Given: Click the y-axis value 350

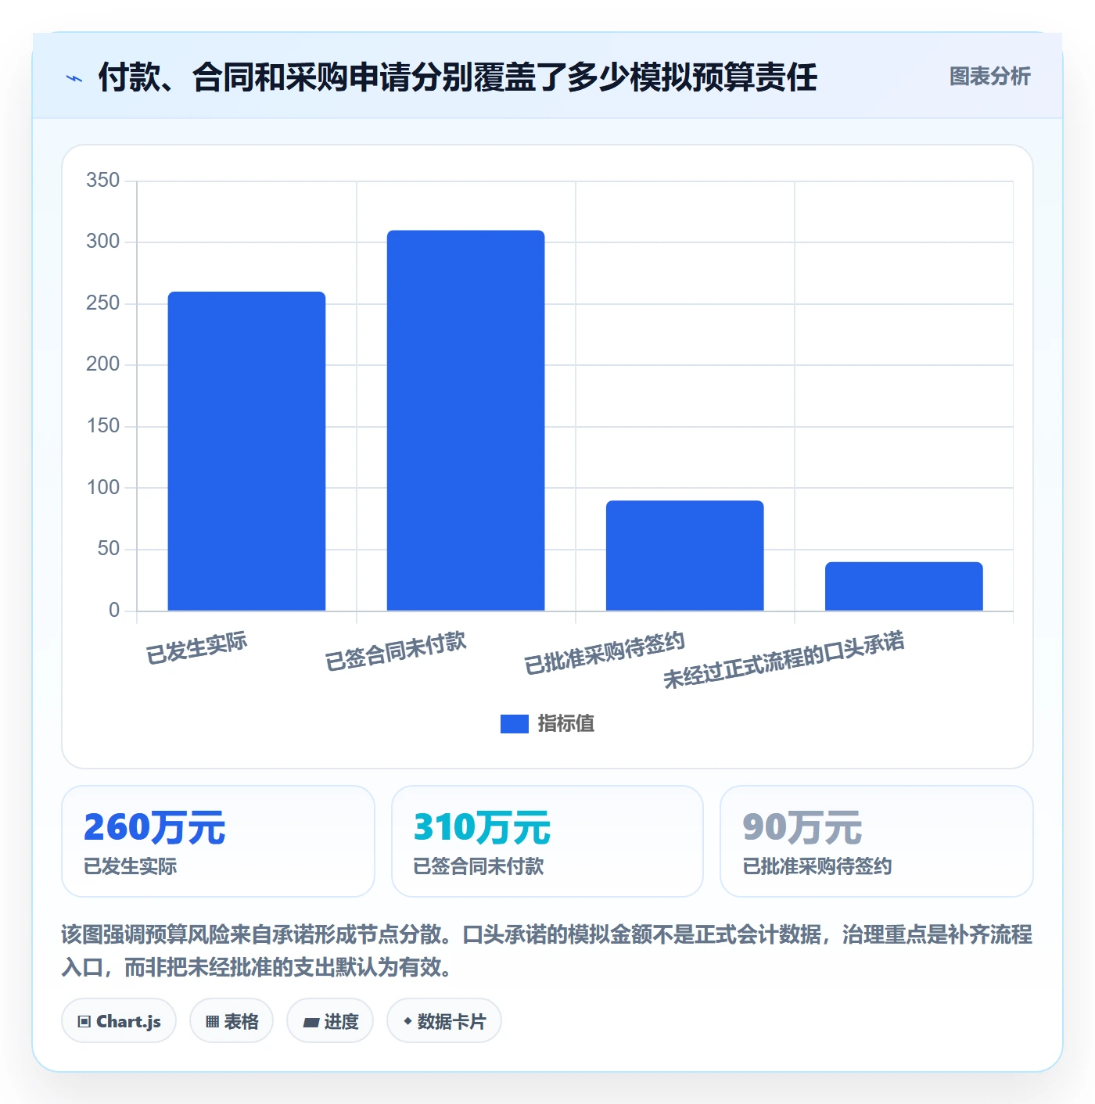Looking at the screenshot, I should 102,181.
